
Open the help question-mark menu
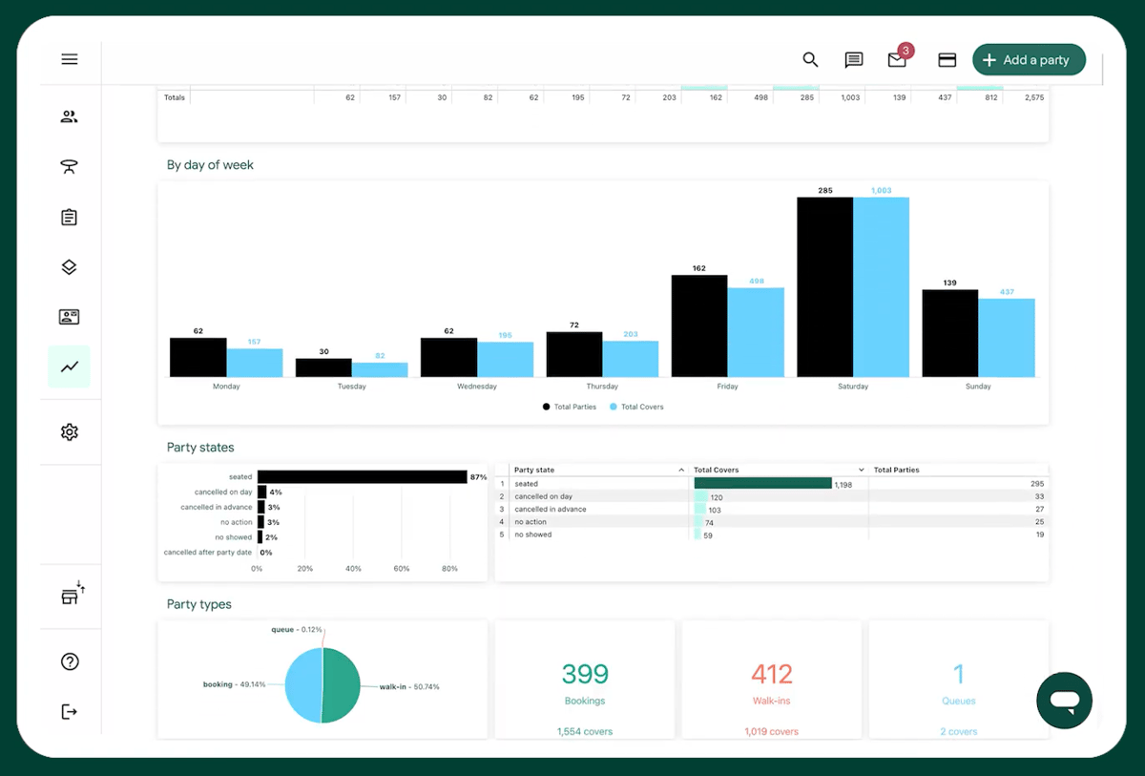pyautogui.click(x=69, y=661)
